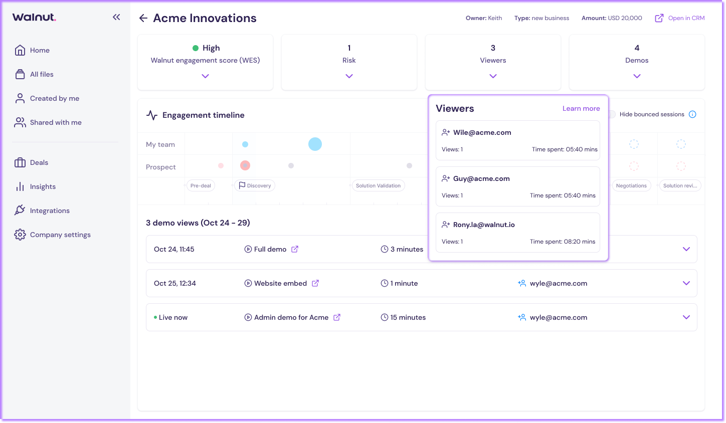
Task: Expand the Demos card chevron
Action: [x=637, y=76]
